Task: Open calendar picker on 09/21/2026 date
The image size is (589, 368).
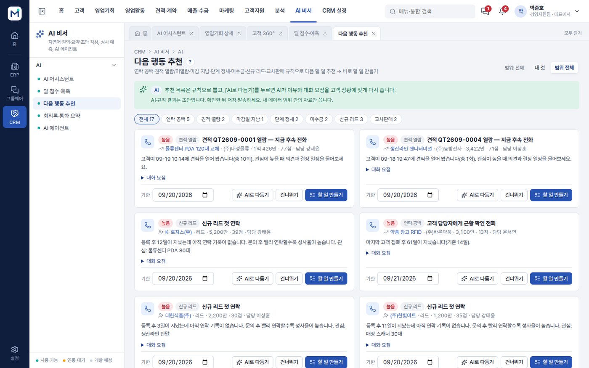Action: (x=430, y=278)
